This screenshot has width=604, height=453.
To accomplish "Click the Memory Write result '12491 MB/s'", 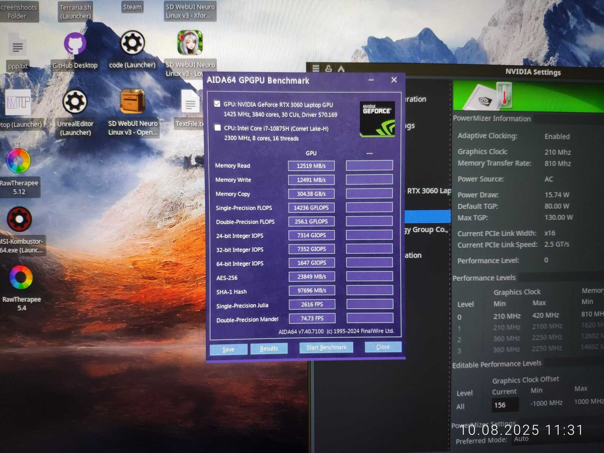I will pos(311,180).
